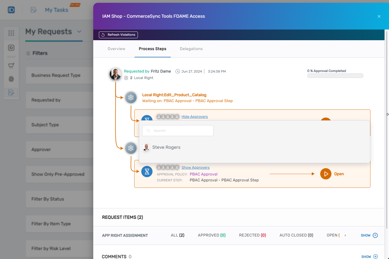Hide approvers for the first approval step
389x259 pixels.
(x=195, y=116)
